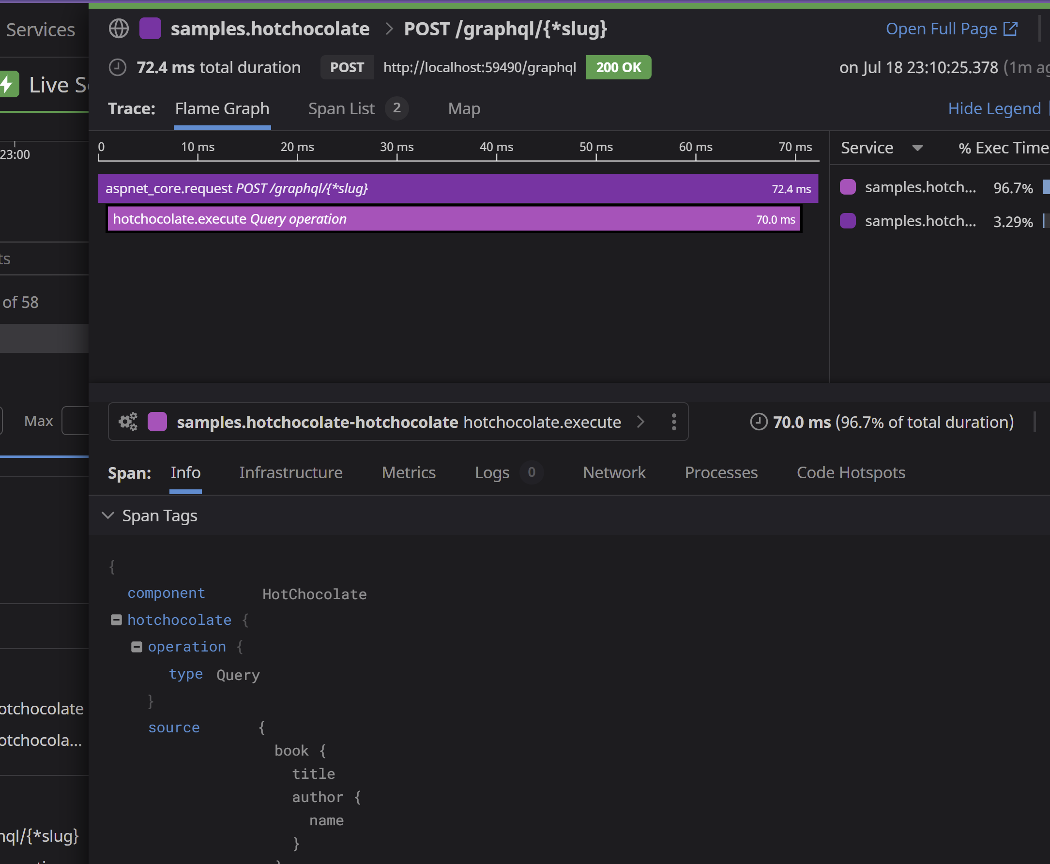Click the Max input field
The width and height of the screenshot is (1050, 864).
[x=76, y=421]
